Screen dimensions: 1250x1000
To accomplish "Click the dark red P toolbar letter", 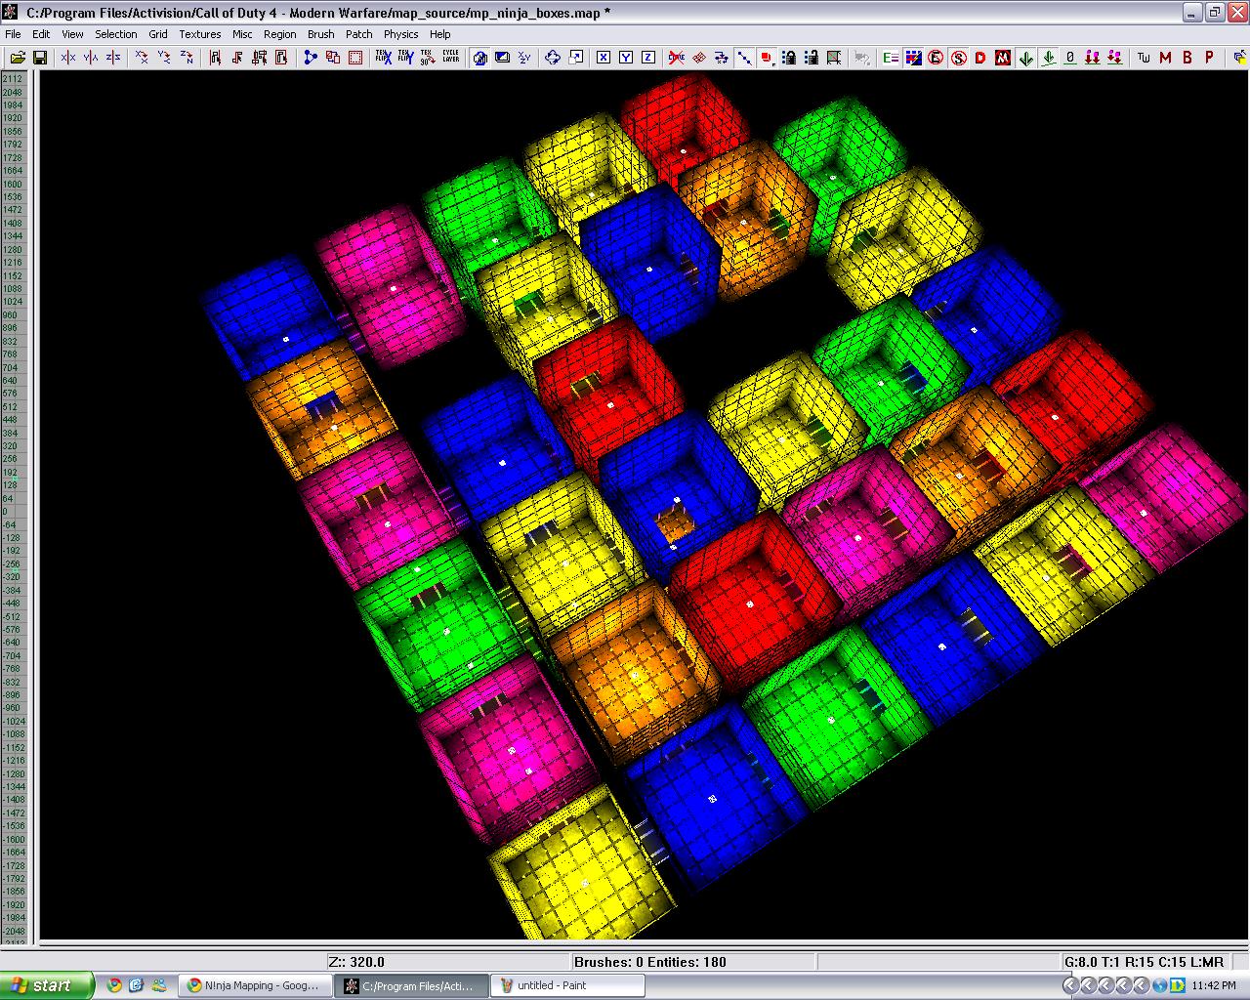I will tap(1210, 58).
